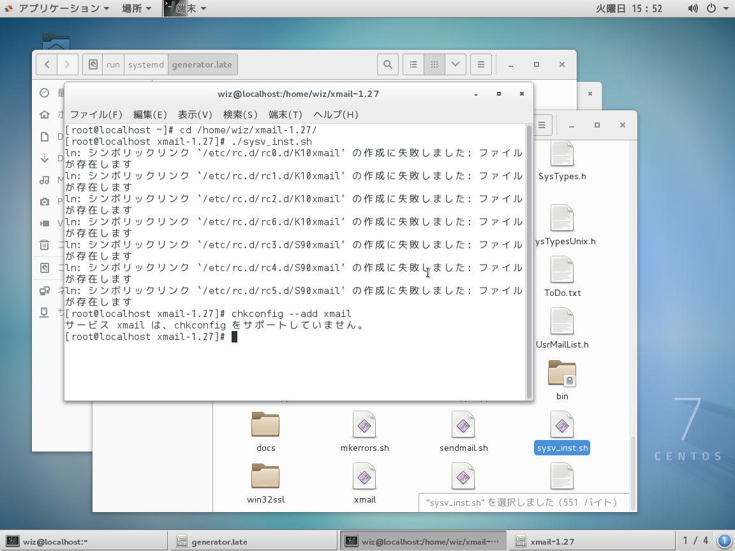Click the wiz@localhost:/home/wiz/xmail taskbar entry
The height and width of the screenshot is (551, 735).
coord(423,541)
